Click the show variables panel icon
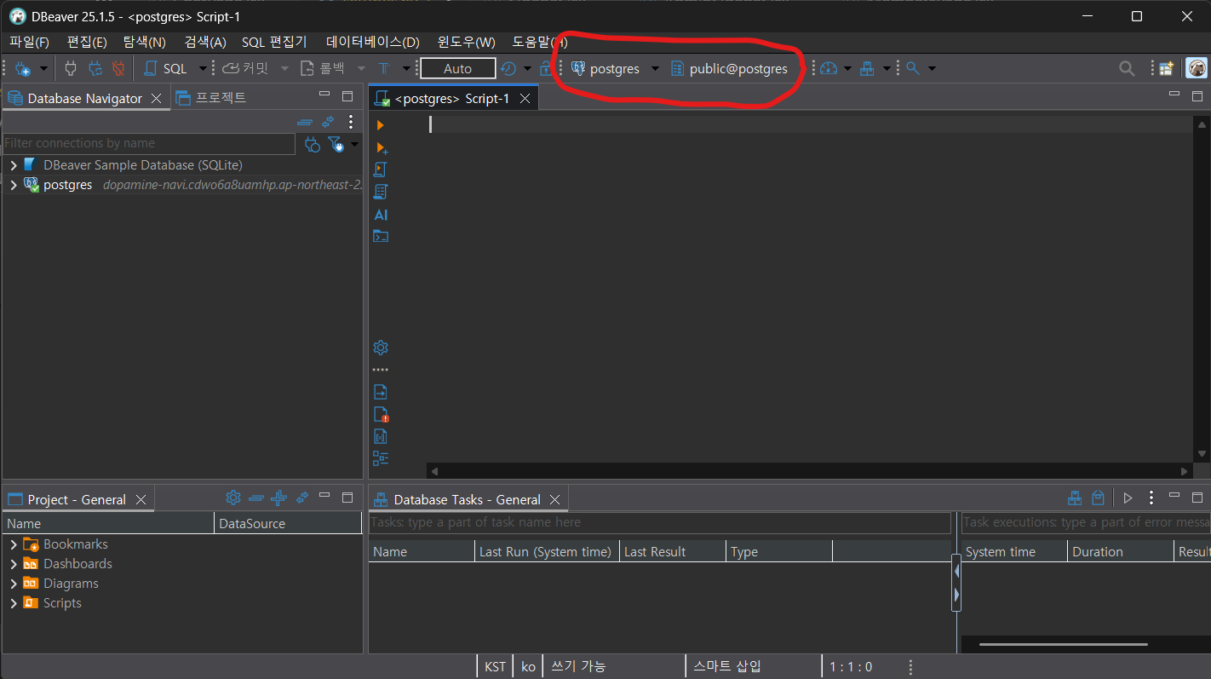Image resolution: width=1211 pixels, height=679 pixels. click(381, 437)
